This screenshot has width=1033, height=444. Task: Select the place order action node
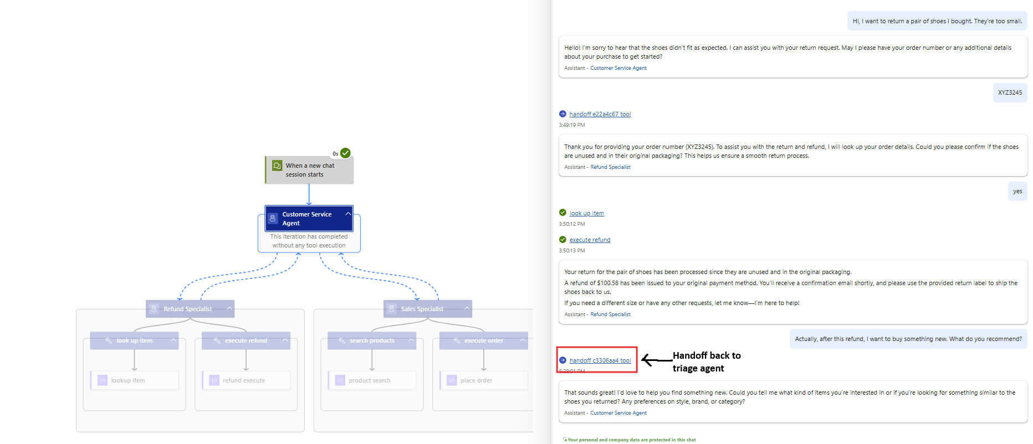(484, 380)
